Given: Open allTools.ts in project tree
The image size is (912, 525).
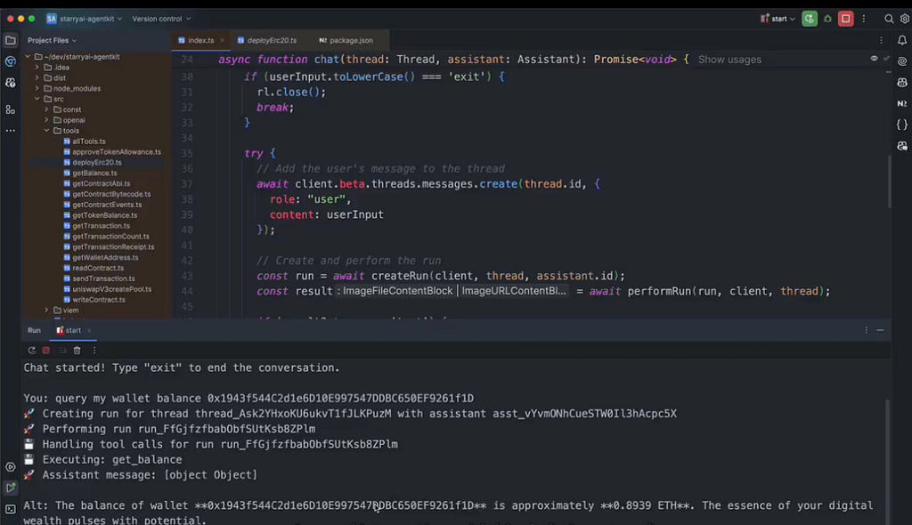Looking at the screenshot, I should click(x=89, y=141).
